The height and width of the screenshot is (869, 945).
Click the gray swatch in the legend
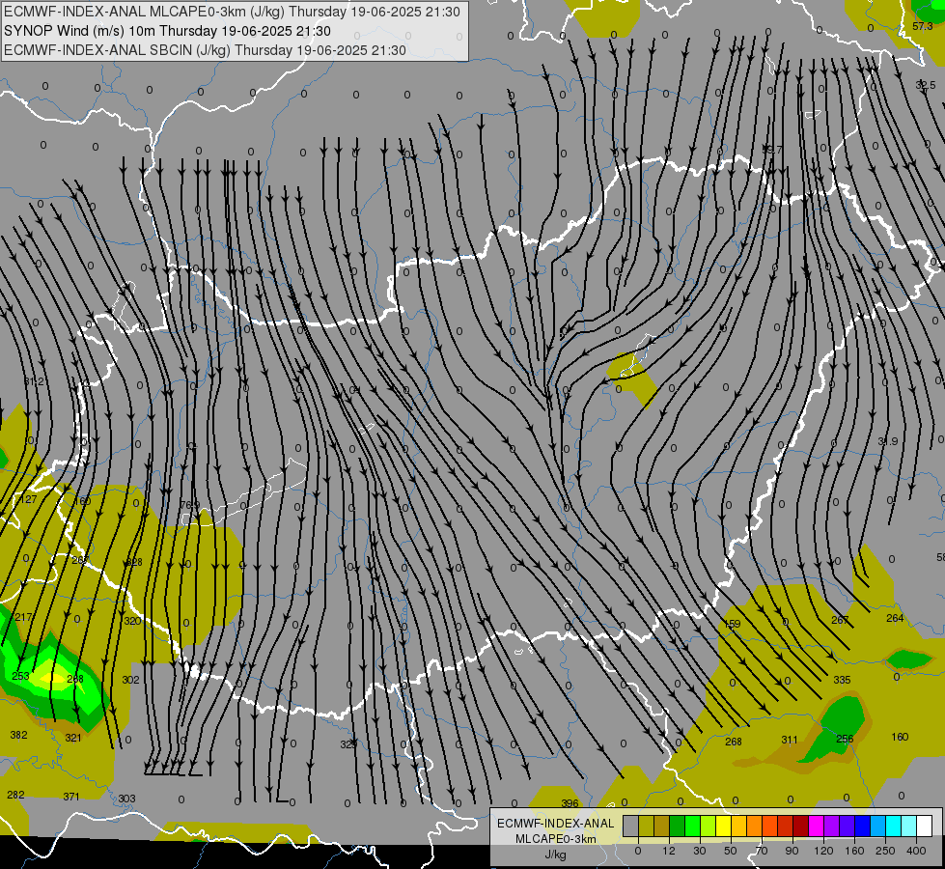coord(631,826)
